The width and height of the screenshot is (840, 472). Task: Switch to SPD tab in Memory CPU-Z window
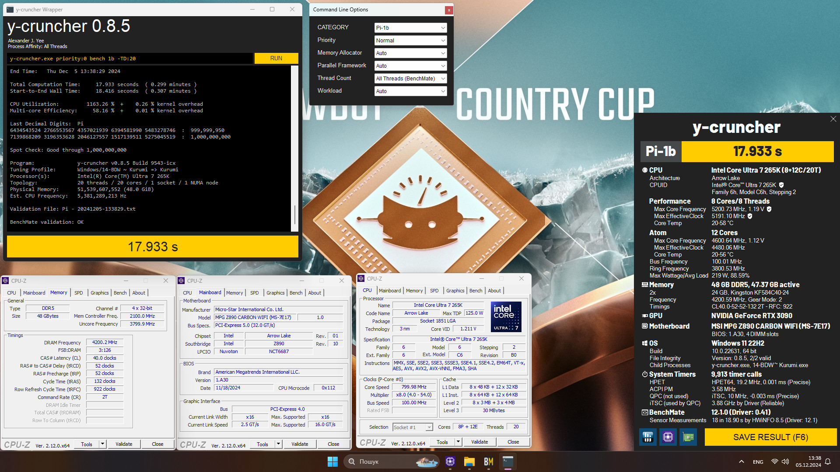point(78,293)
